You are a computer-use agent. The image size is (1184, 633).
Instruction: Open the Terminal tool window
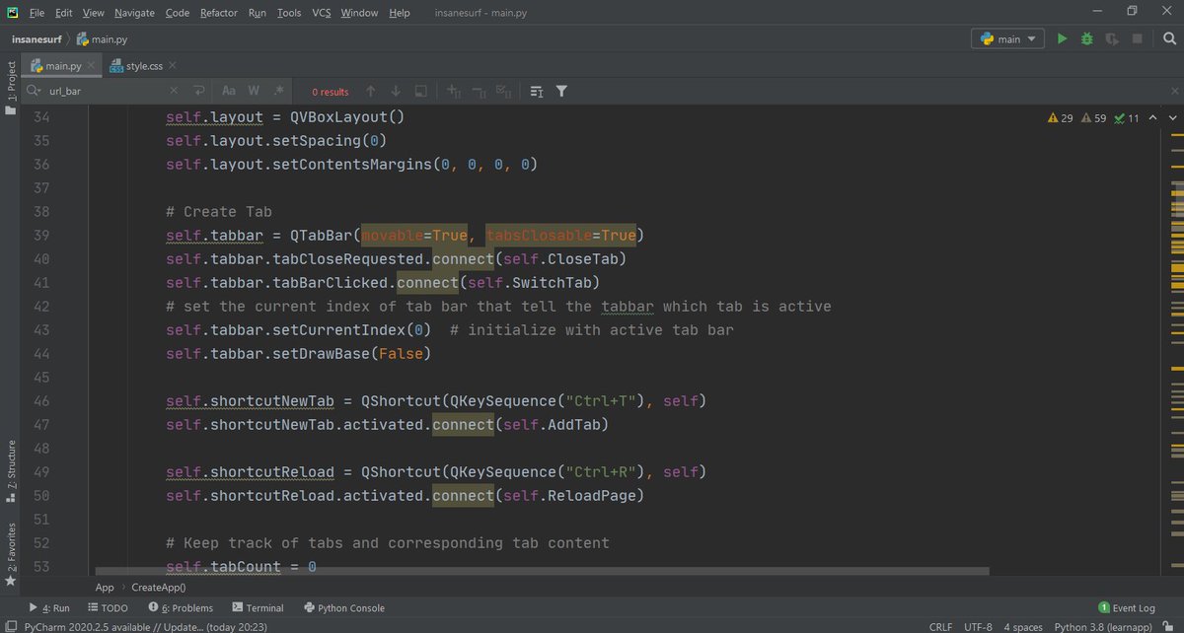point(258,608)
